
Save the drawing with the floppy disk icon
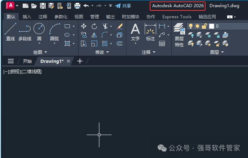(43, 6)
